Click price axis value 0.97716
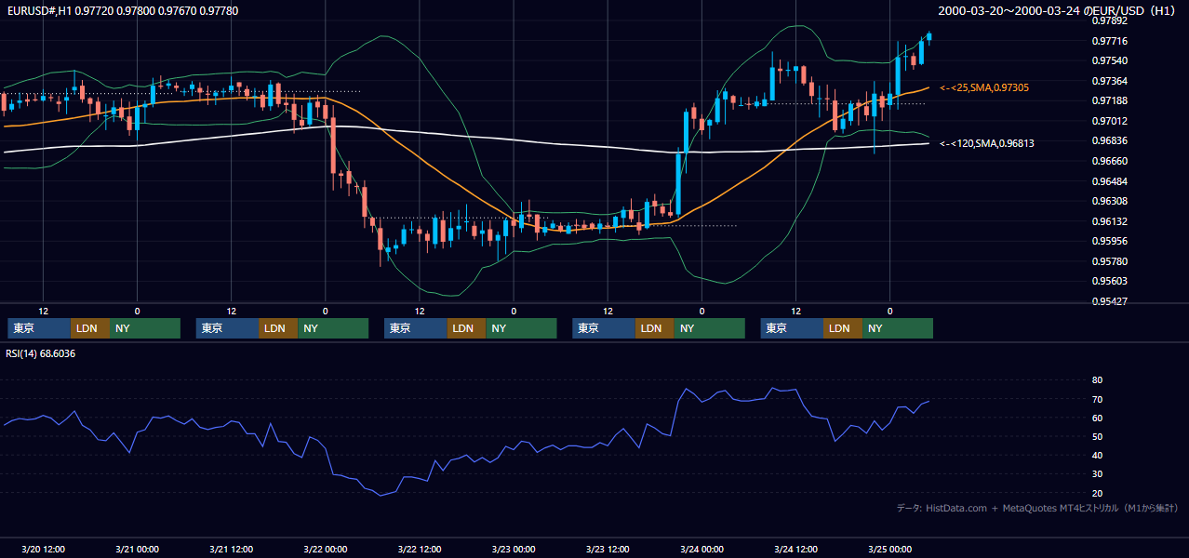The image size is (1189, 558). click(x=1109, y=41)
